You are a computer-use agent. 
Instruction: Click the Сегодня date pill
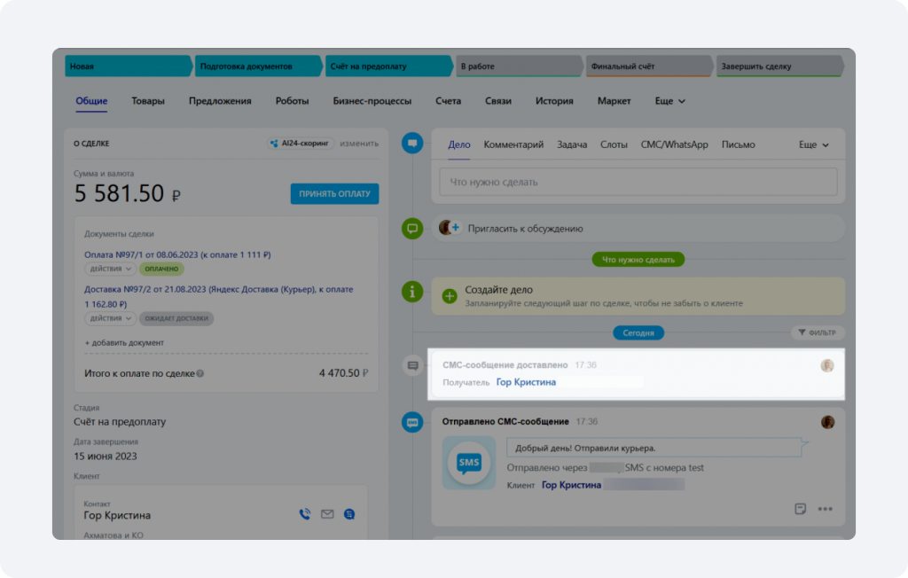click(638, 333)
